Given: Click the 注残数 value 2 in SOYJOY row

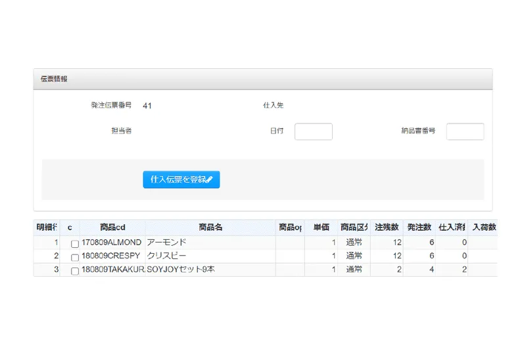Looking at the screenshot, I should [387, 269].
